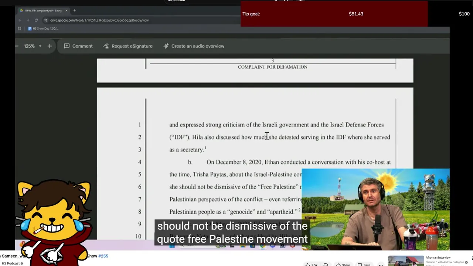This screenshot has height=266, width=473.
Task: Select the Complaint.pdf Google Drive tab
Action: pyautogui.click(x=43, y=10)
